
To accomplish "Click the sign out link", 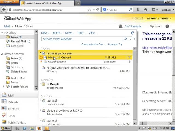I will coord(138,18).
